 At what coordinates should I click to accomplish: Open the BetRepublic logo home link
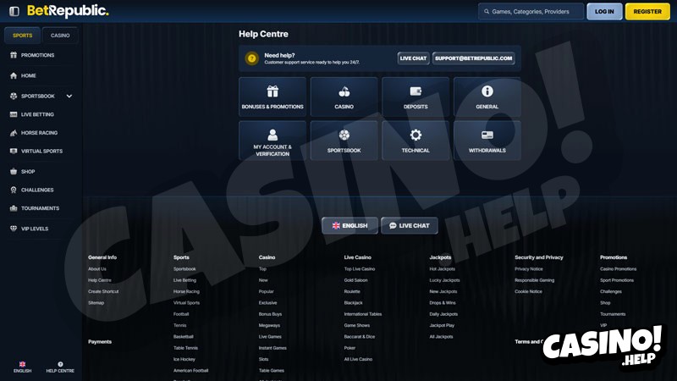68,11
